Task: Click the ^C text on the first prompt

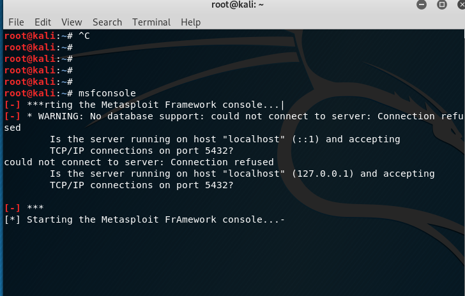Action: (83, 36)
